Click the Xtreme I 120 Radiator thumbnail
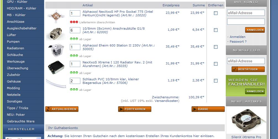Screen dimensions: 278x139 (56, 67)
